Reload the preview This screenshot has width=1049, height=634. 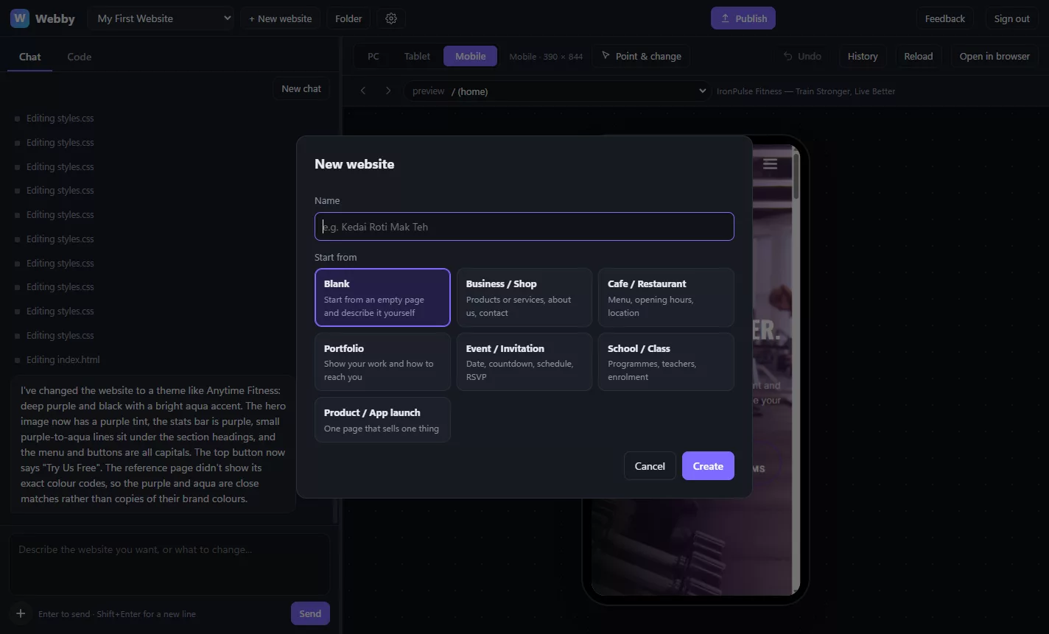[919, 56]
